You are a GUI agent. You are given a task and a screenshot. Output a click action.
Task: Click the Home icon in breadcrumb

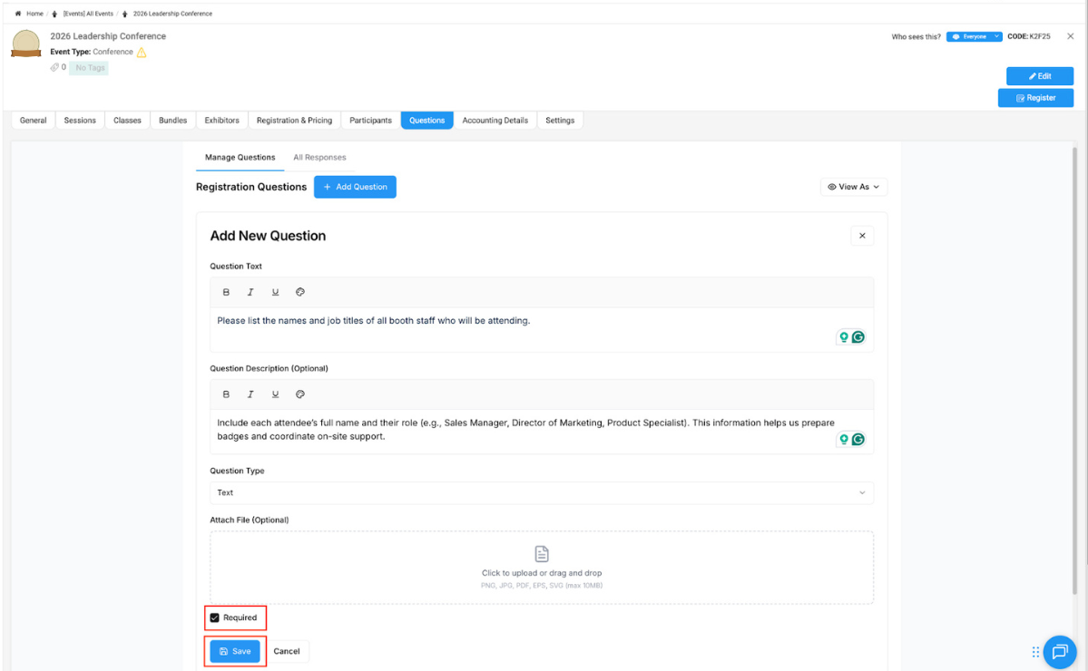(x=18, y=14)
